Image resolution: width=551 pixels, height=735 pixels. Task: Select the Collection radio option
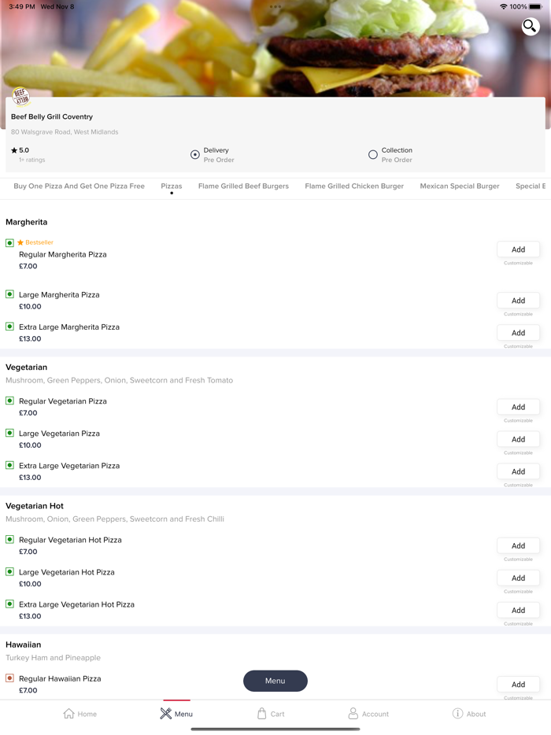click(x=373, y=155)
